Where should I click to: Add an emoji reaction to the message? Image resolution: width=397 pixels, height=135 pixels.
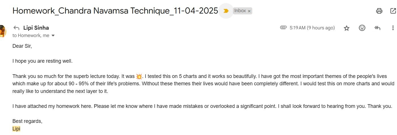click(362, 28)
